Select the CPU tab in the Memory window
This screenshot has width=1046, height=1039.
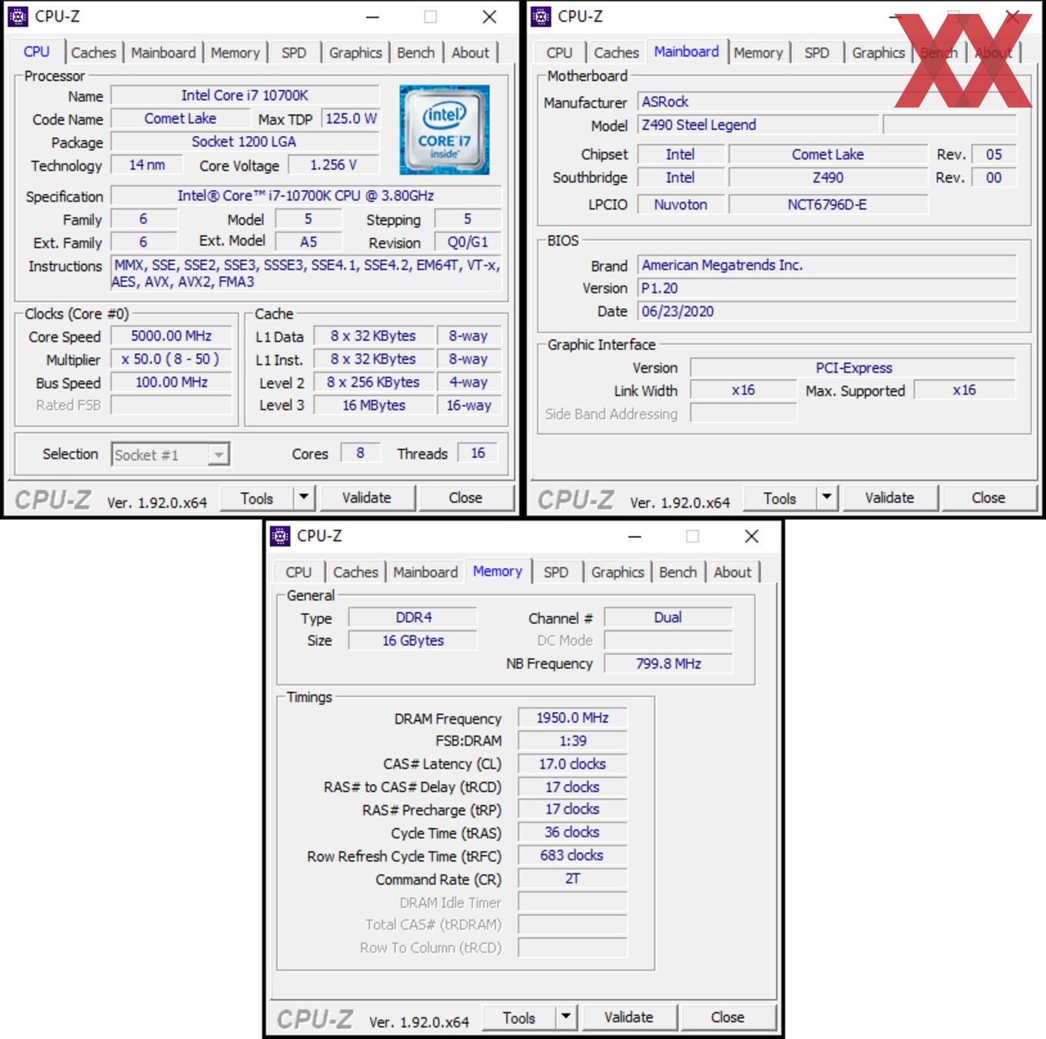(x=298, y=572)
